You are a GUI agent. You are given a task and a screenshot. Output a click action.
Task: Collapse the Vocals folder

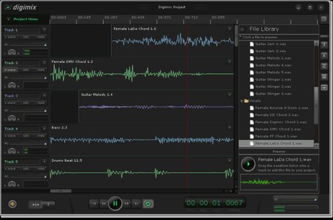pos(242,101)
